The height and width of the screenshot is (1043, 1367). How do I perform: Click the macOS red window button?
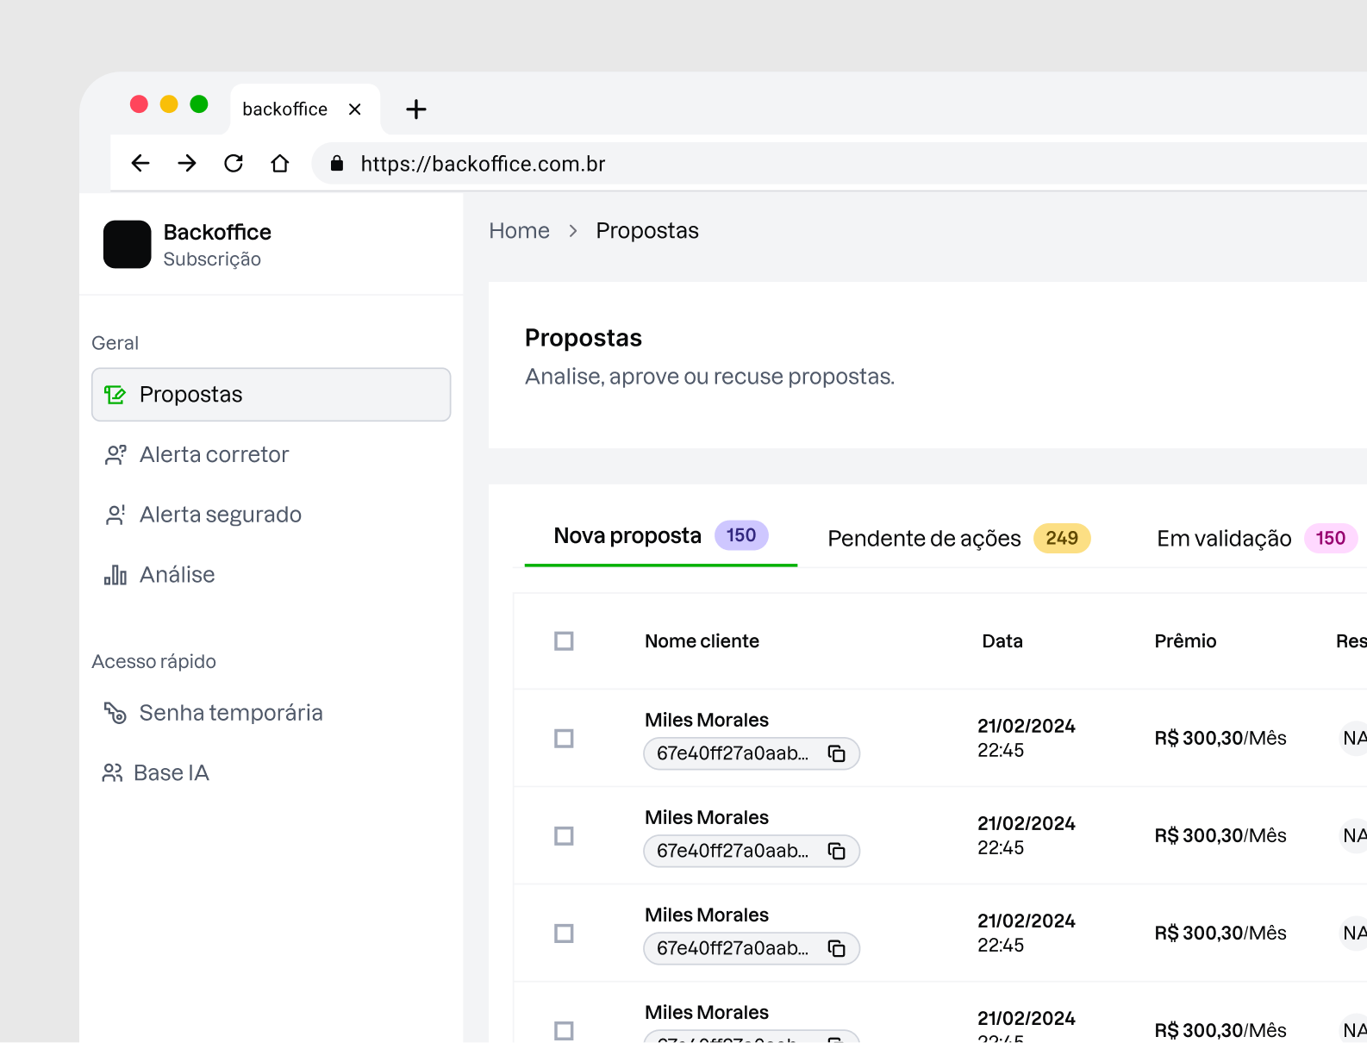[x=139, y=104]
